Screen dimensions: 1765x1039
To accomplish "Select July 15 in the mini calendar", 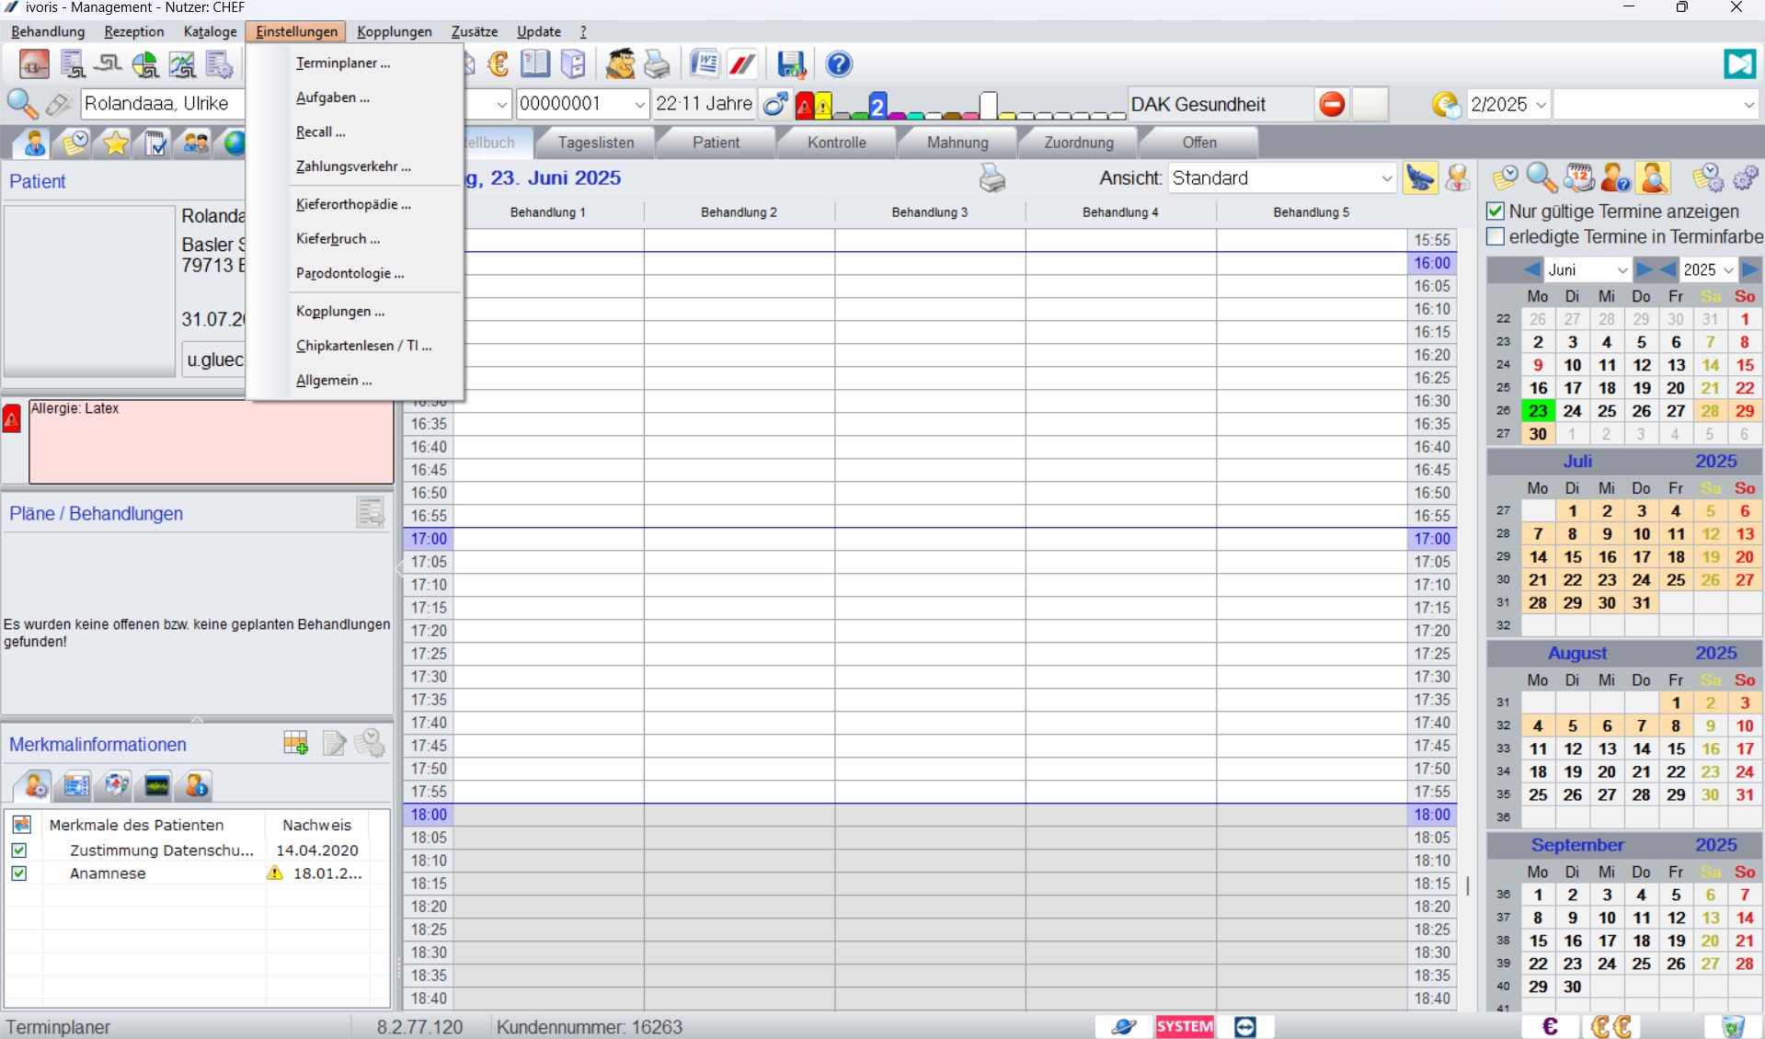I will pos(1573,557).
